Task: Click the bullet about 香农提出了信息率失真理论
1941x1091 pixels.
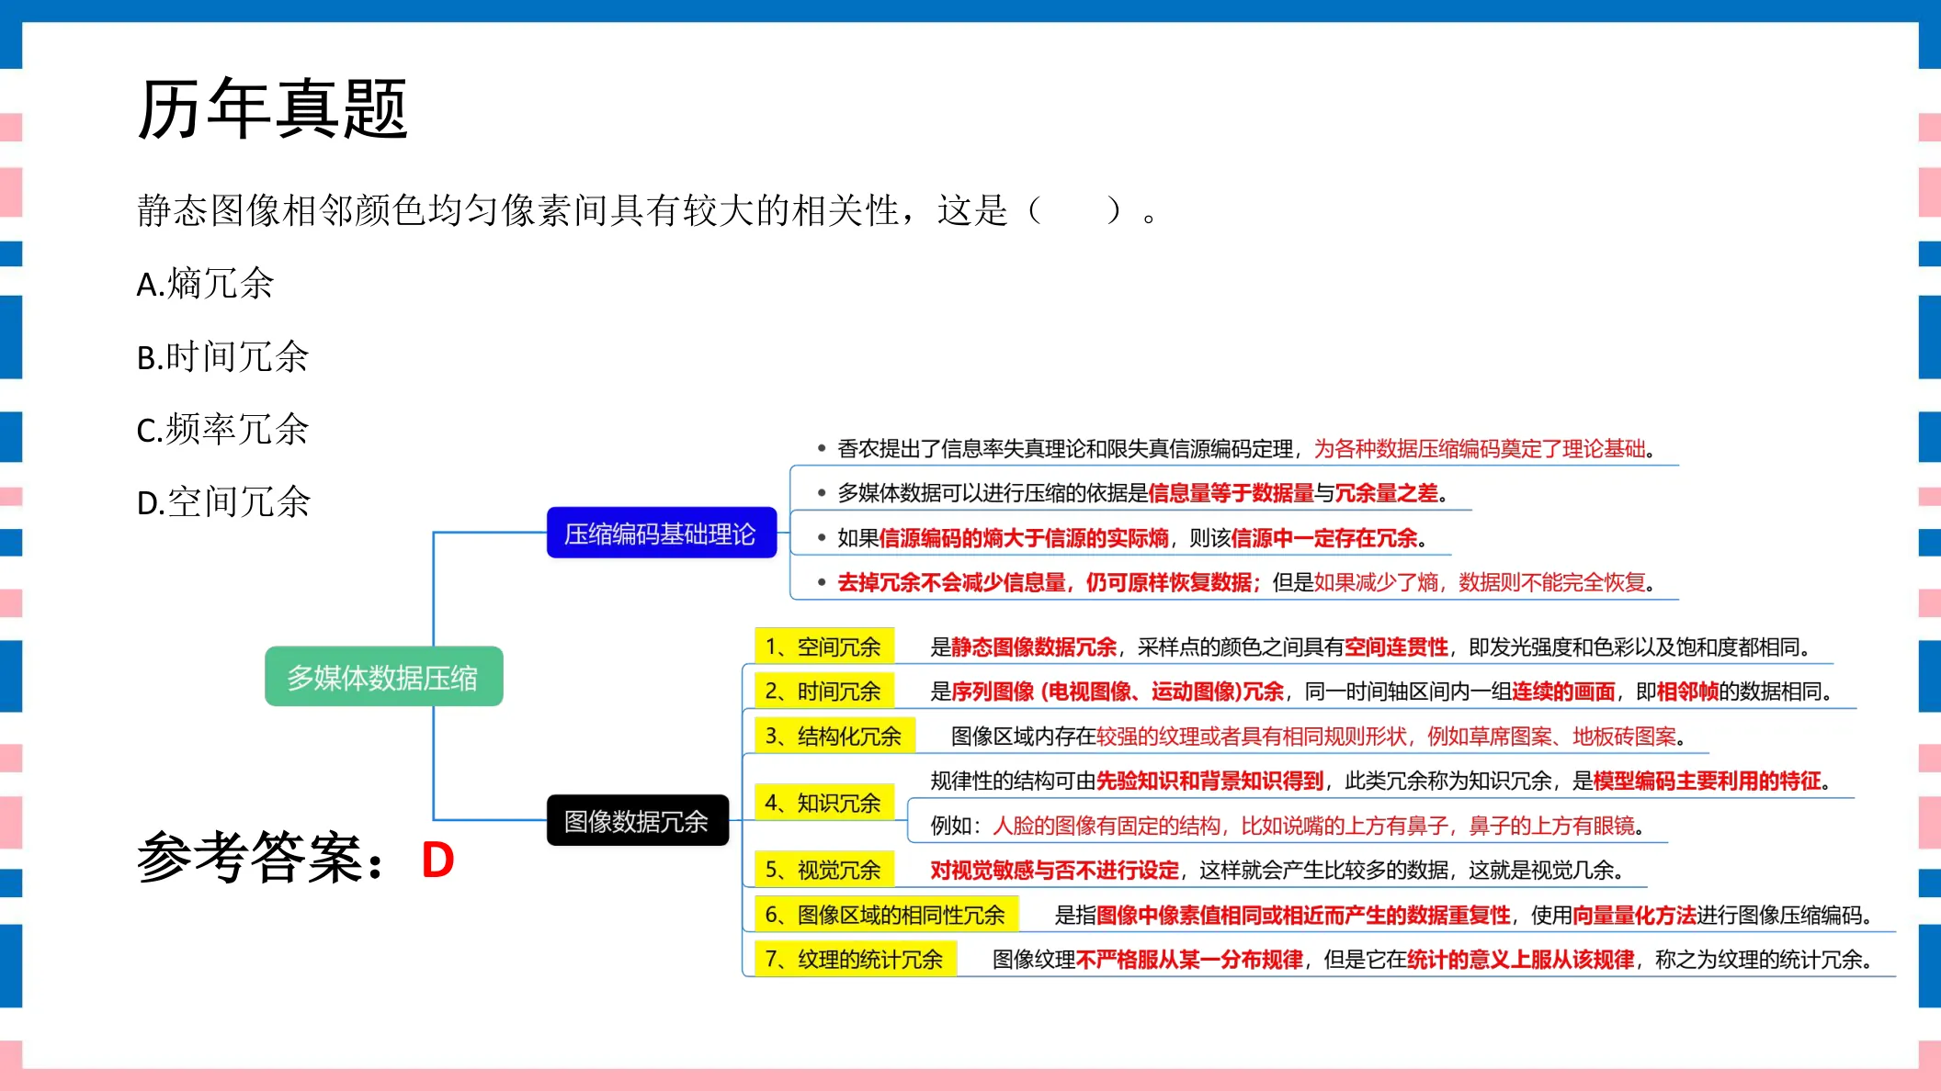Action: point(1237,448)
